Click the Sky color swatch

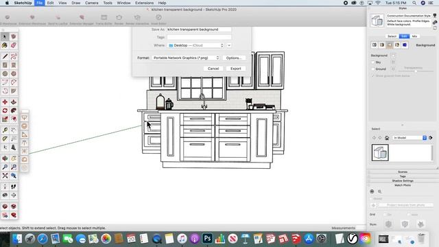coord(393,62)
